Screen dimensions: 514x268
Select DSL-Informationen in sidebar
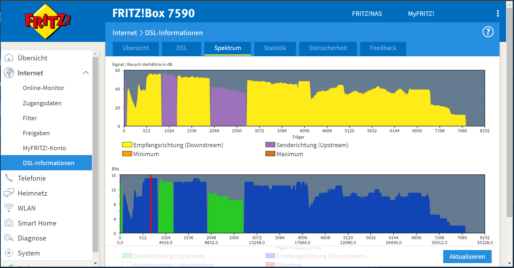pyautogui.click(x=47, y=163)
